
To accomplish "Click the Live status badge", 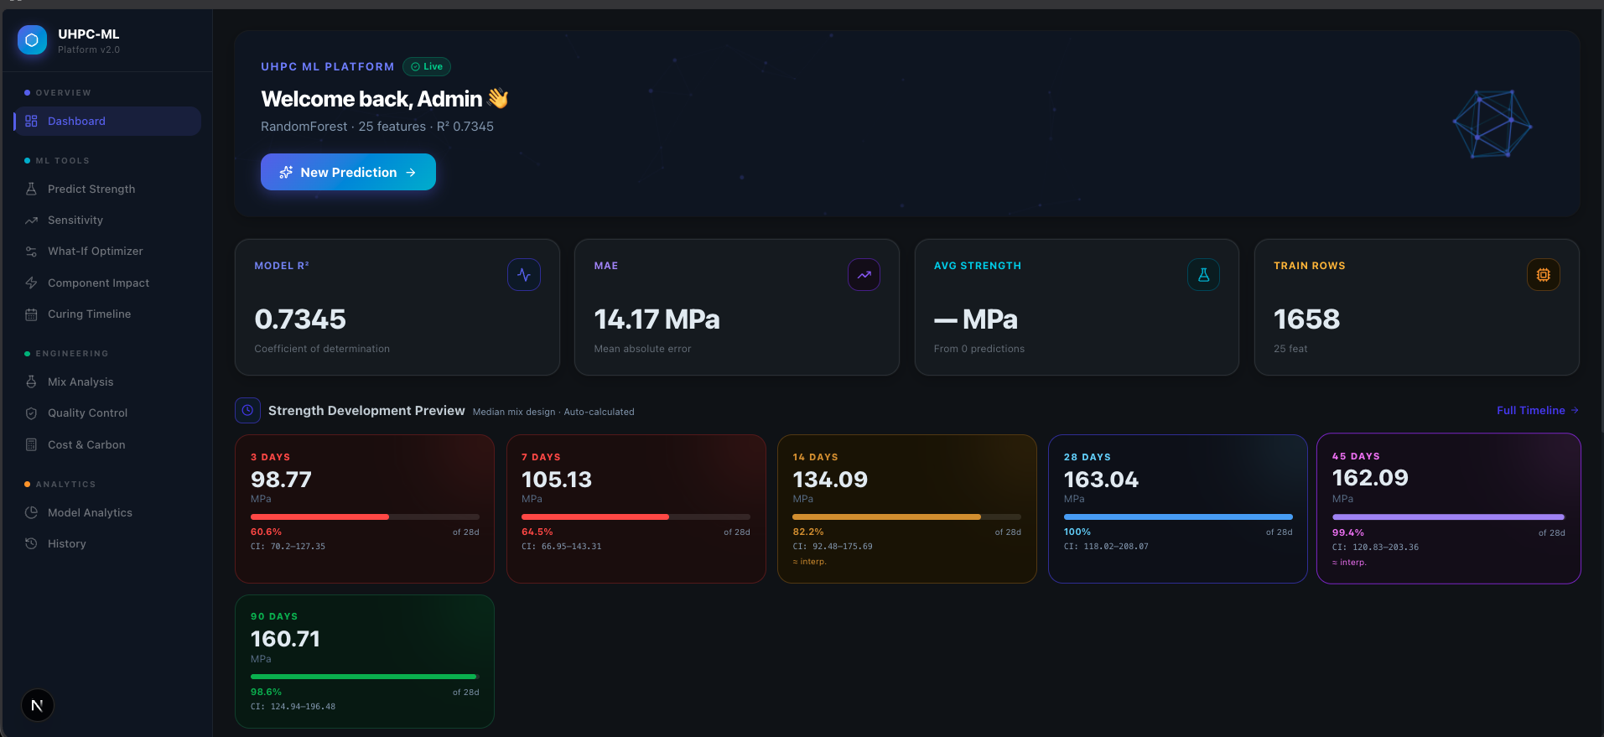I will (x=427, y=67).
